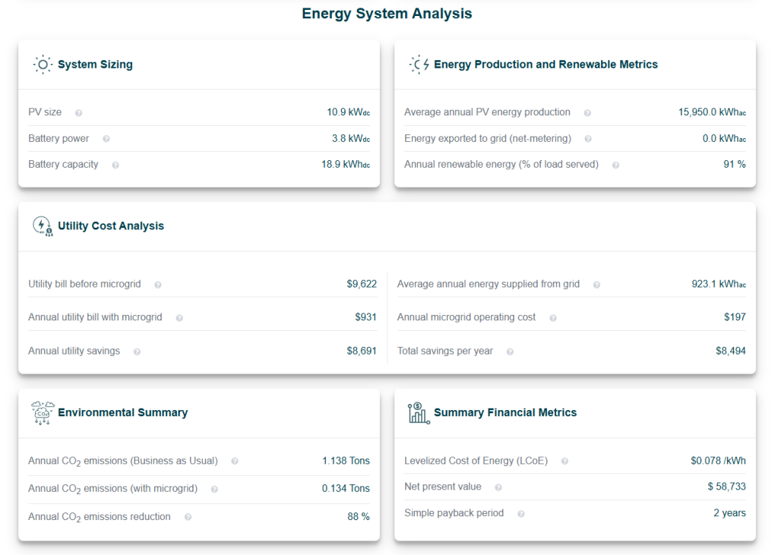Viewport: 778px width, 555px height.
Task: Show tooltip for Annual renewable energy percentage
Action: (x=615, y=165)
